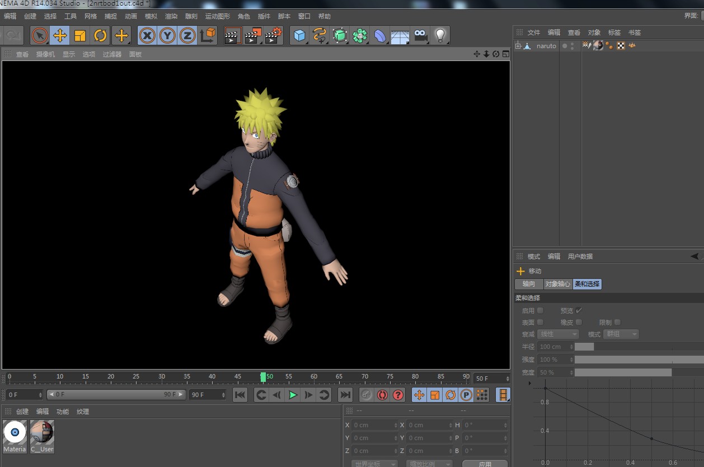Switch to the 轴向 tab
The width and height of the screenshot is (704, 467).
tap(529, 284)
